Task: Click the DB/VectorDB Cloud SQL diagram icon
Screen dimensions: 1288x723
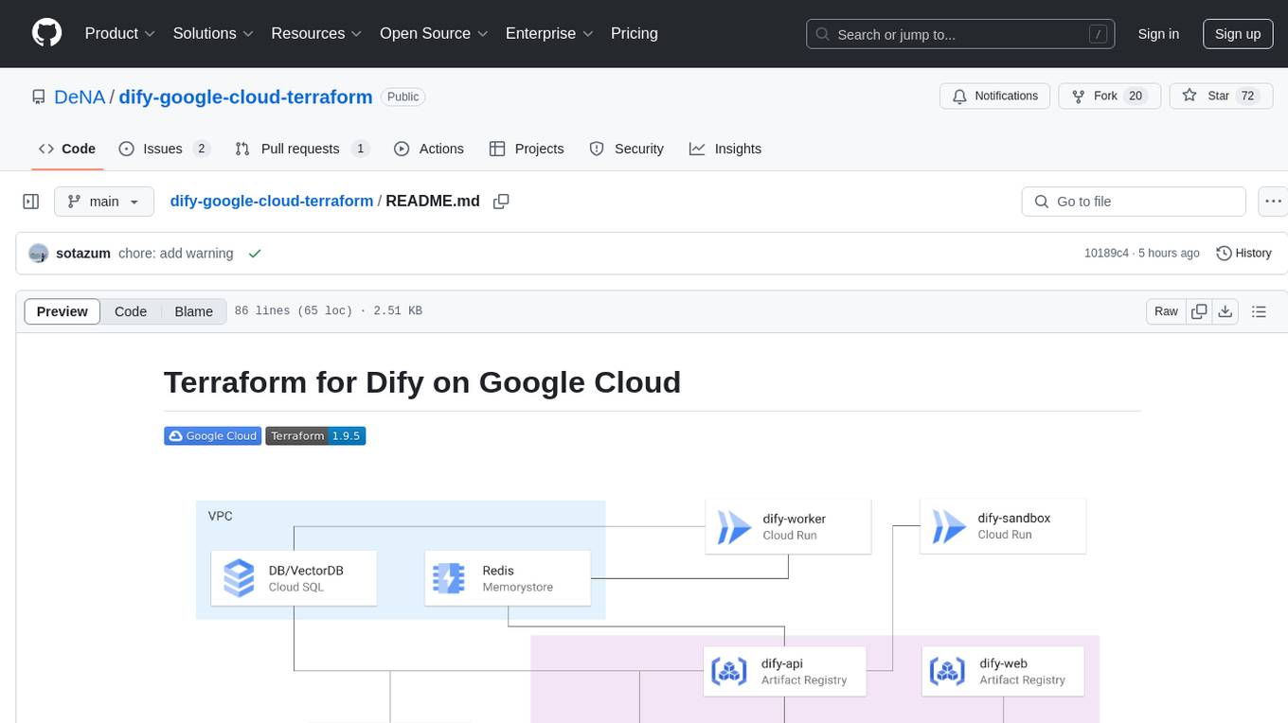Action: [239, 578]
